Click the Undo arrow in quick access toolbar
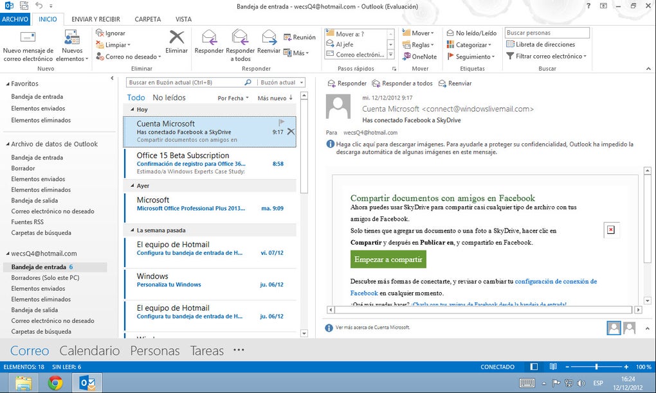The image size is (656, 393). (x=39, y=5)
